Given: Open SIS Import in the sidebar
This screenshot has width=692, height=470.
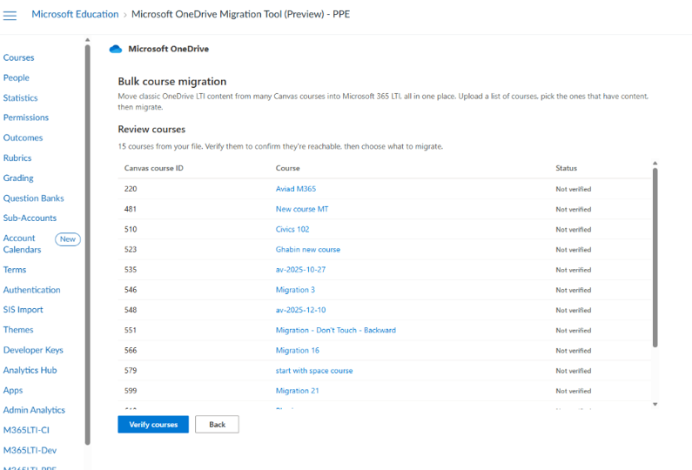Looking at the screenshot, I should tap(23, 310).
